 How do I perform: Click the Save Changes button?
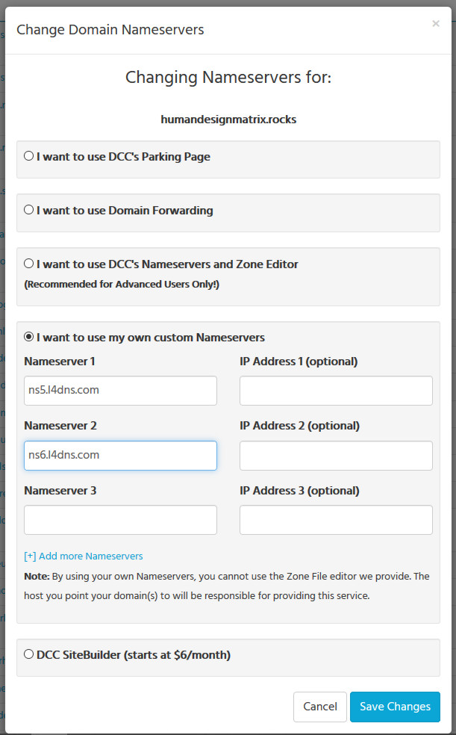pos(395,707)
